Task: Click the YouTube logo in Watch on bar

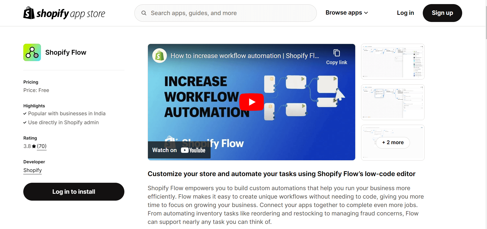Action: click(193, 150)
